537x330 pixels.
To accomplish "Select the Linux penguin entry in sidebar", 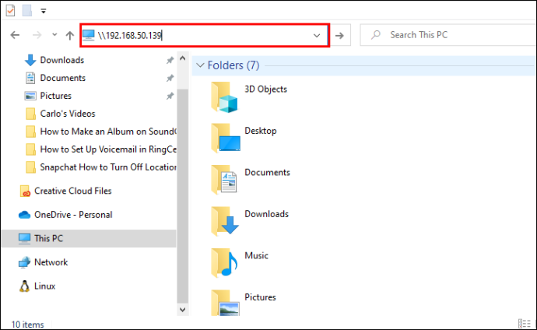I will point(37,286).
